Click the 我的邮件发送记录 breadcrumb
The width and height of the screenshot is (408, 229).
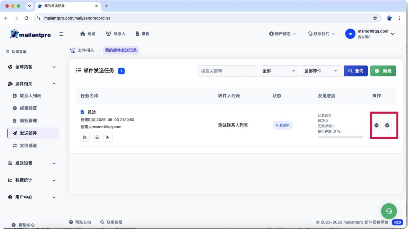coord(121,50)
